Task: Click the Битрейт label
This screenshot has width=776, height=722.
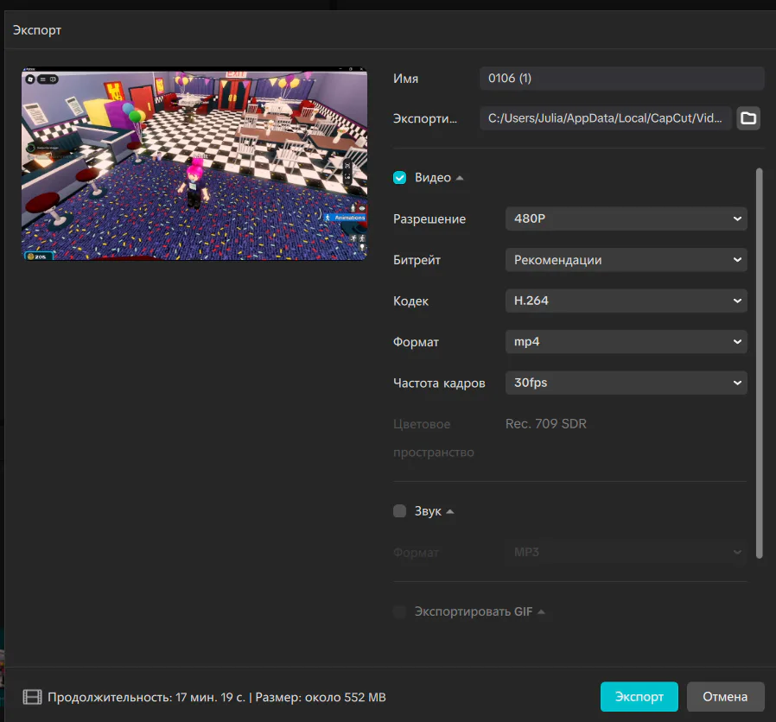Action: [x=417, y=260]
